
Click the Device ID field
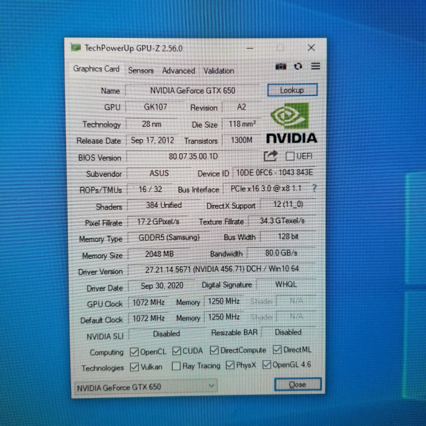(274, 173)
